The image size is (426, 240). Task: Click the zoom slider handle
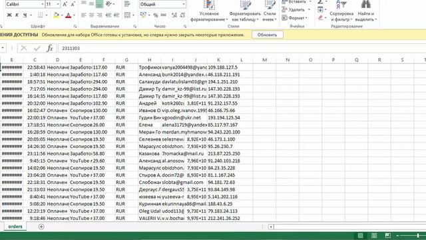(418, 235)
